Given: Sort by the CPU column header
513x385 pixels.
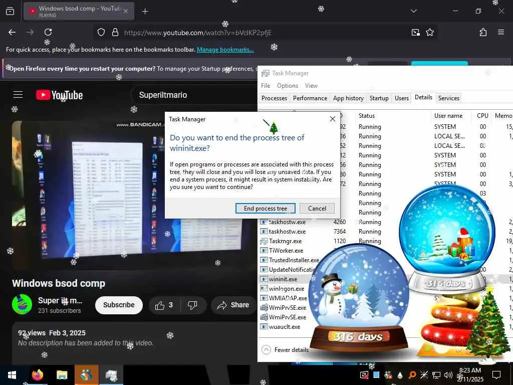Looking at the screenshot, I should (482, 116).
